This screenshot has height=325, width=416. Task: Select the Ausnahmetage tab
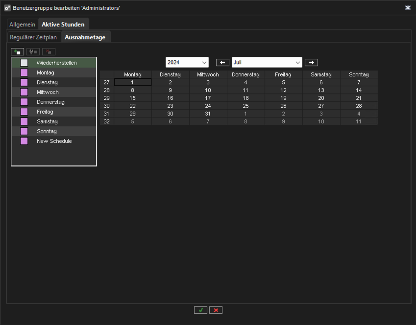[x=86, y=37]
